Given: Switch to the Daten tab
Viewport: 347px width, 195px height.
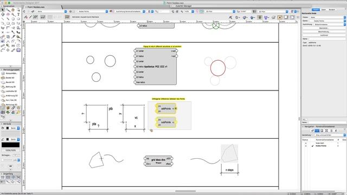Looking at the screenshot, I should (324, 10).
